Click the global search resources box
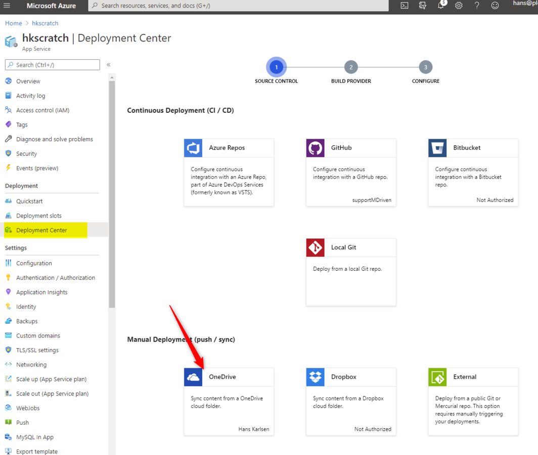The height and width of the screenshot is (455, 538). click(239, 6)
